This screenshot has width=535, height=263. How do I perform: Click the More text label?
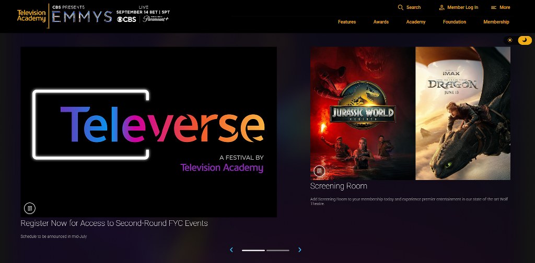coord(505,7)
